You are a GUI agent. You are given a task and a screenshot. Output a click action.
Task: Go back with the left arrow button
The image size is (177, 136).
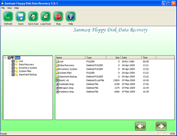(x=140, y=126)
